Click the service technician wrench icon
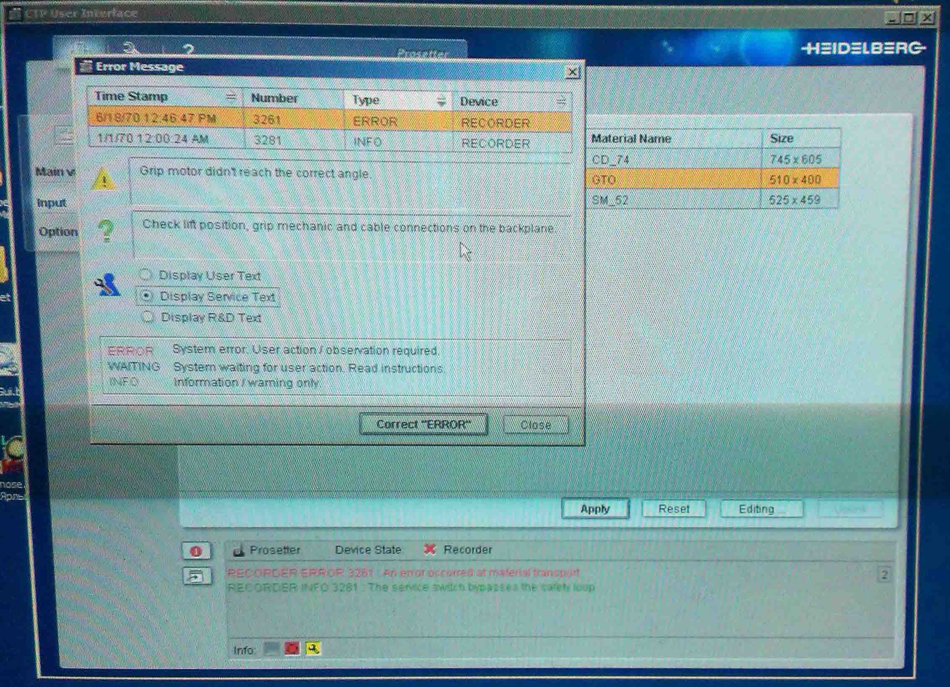 pos(108,285)
